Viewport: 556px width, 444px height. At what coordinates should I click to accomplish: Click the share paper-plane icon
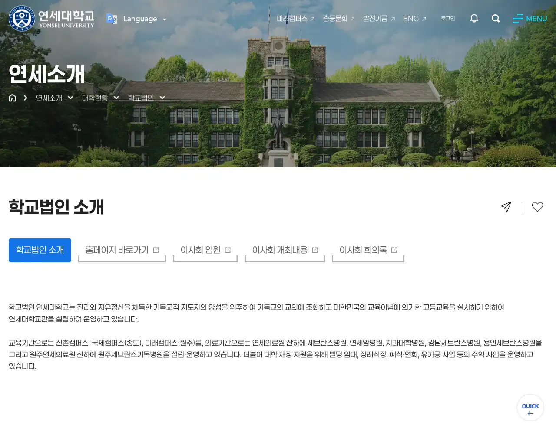506,207
